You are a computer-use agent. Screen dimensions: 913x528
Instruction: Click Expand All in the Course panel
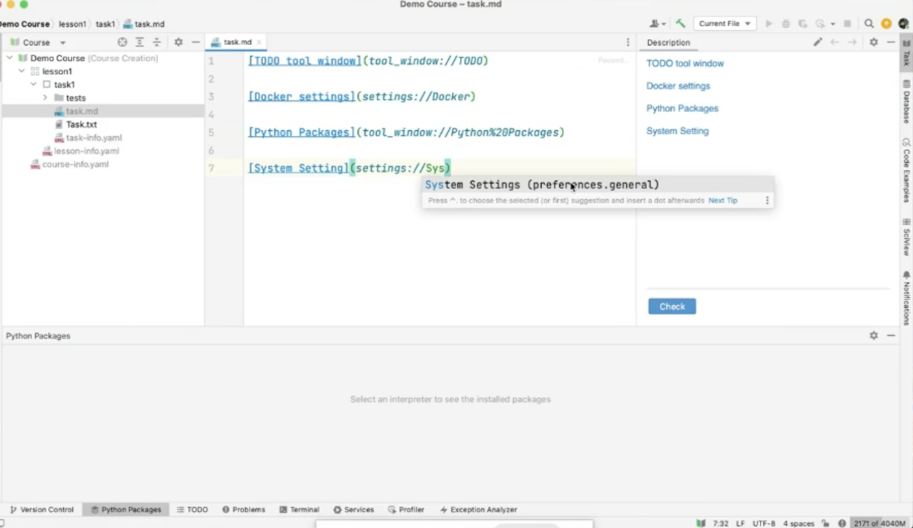[x=140, y=42]
